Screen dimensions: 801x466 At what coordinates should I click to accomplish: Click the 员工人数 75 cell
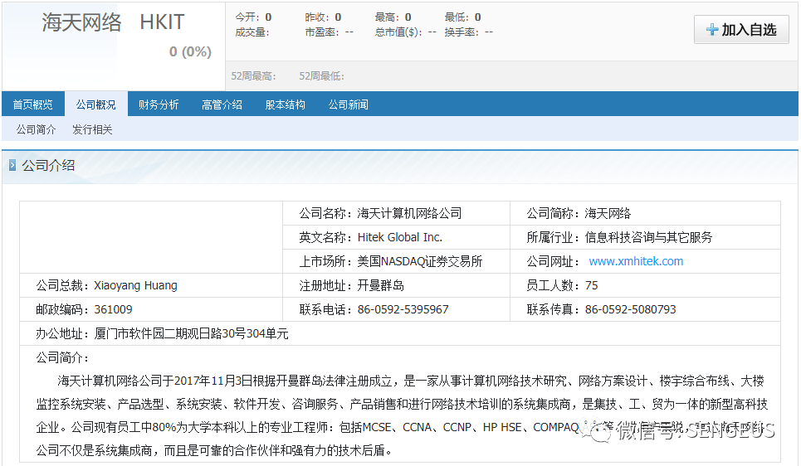[645, 285]
